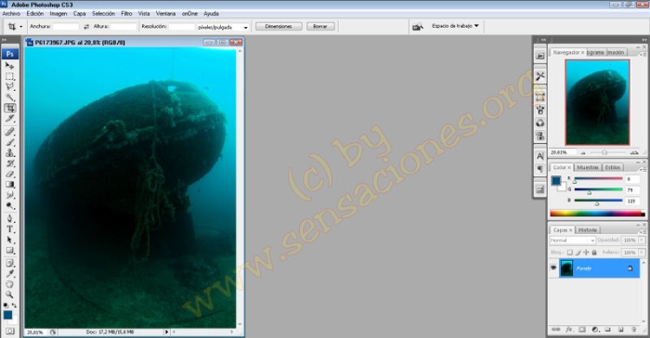Toggle lock transparent pixels in Capas
The width and height of the screenshot is (650, 338).
coord(569,253)
